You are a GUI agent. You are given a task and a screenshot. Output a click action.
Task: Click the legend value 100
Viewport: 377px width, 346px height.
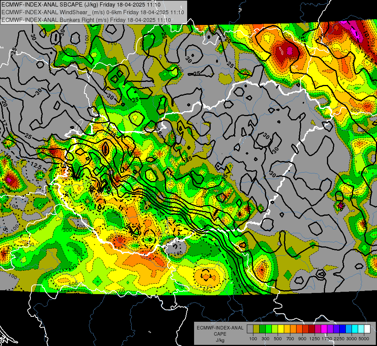pos(253,339)
